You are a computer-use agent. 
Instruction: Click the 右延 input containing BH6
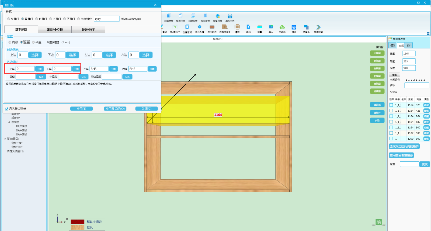(138, 69)
